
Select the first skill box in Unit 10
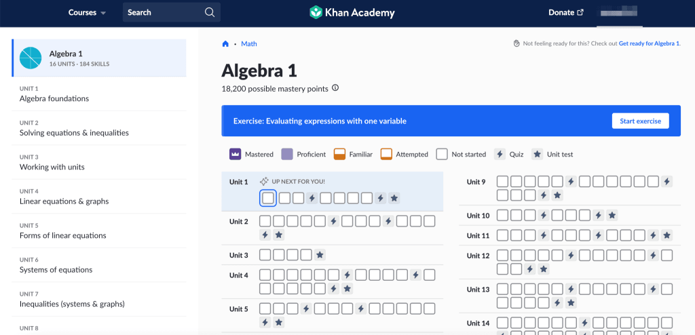[503, 216]
